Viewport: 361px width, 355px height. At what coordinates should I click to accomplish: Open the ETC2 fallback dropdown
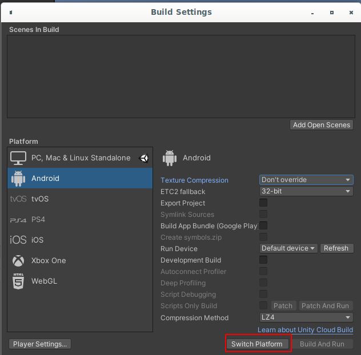[306, 191]
